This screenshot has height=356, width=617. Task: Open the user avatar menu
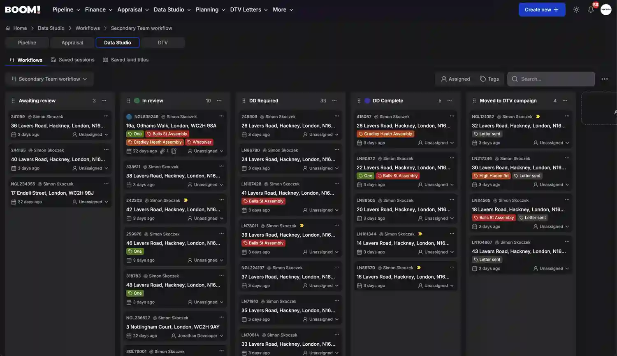606,9
